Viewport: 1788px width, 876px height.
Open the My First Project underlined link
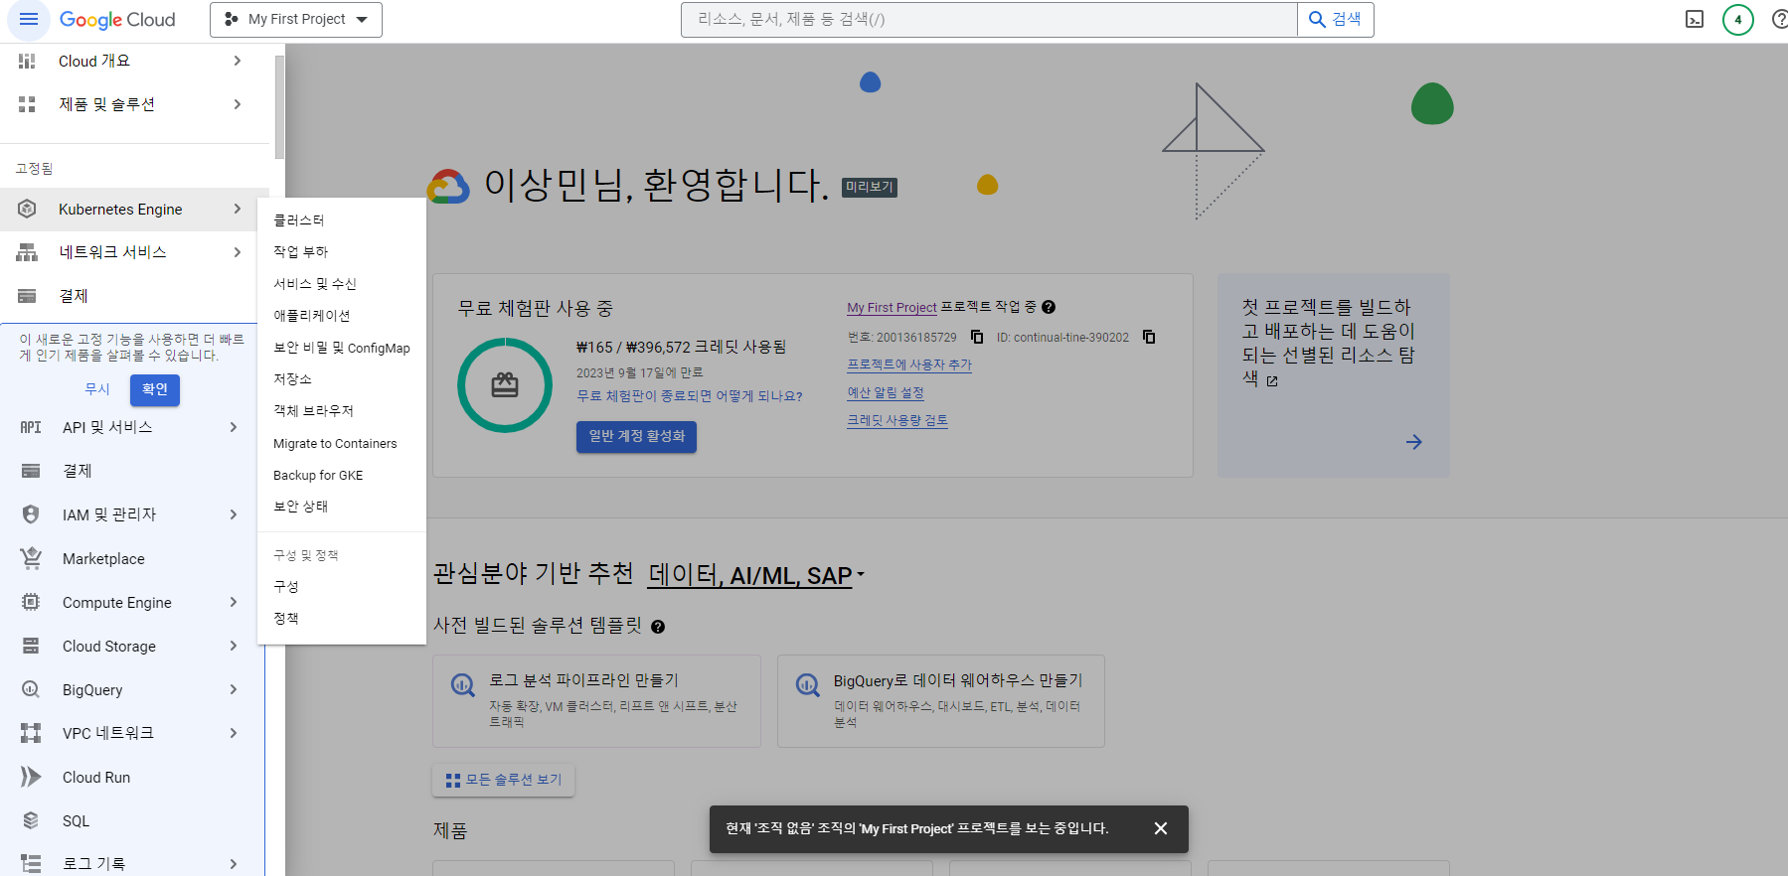point(892,308)
